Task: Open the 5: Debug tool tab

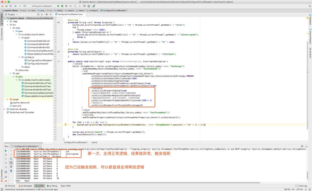Action: [52, 186]
